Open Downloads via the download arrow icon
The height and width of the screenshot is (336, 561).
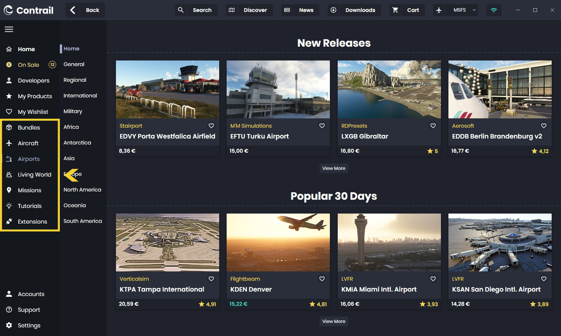pyautogui.click(x=333, y=10)
